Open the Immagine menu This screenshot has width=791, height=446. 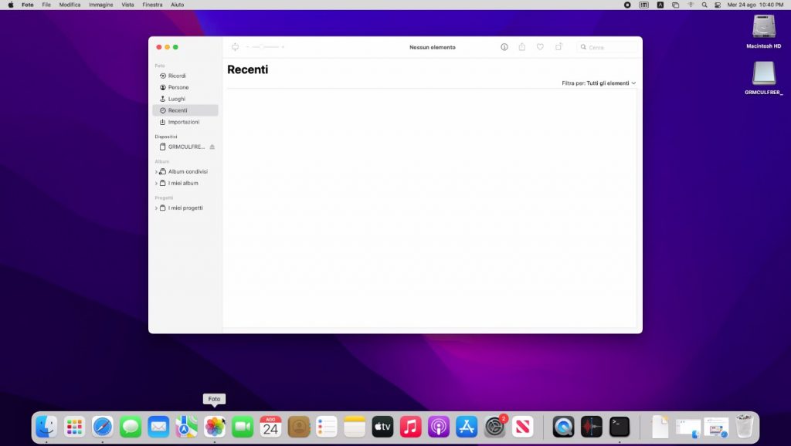pyautogui.click(x=100, y=5)
